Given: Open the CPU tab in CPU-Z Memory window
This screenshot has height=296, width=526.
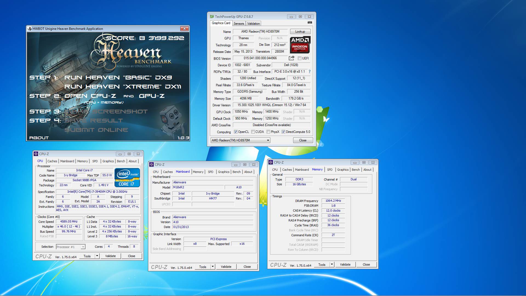Looking at the screenshot, I should point(275,170).
